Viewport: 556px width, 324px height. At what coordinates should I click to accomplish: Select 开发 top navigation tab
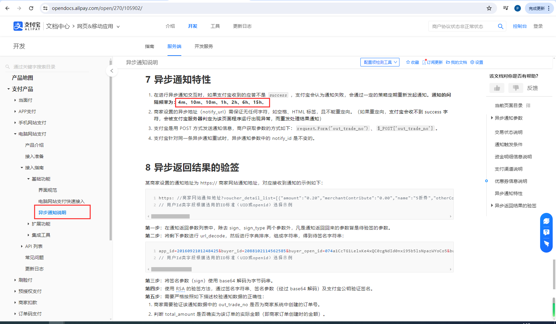[193, 26]
